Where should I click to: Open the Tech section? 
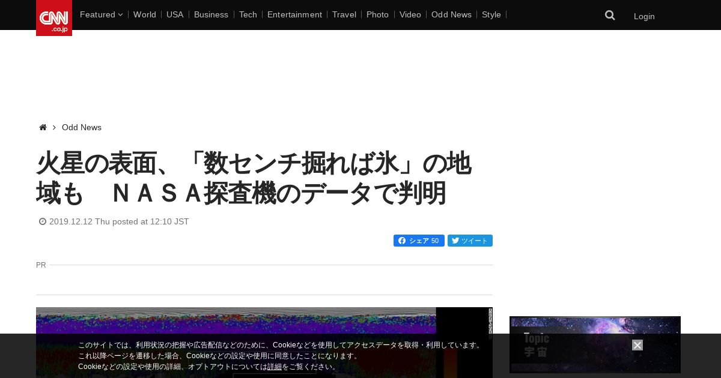(248, 14)
